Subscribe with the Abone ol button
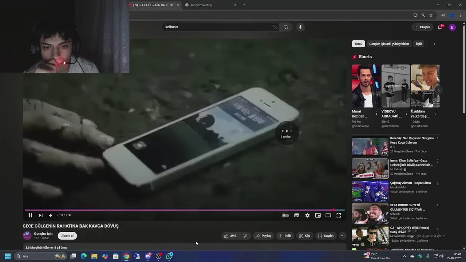The width and height of the screenshot is (466, 262). 67,236
